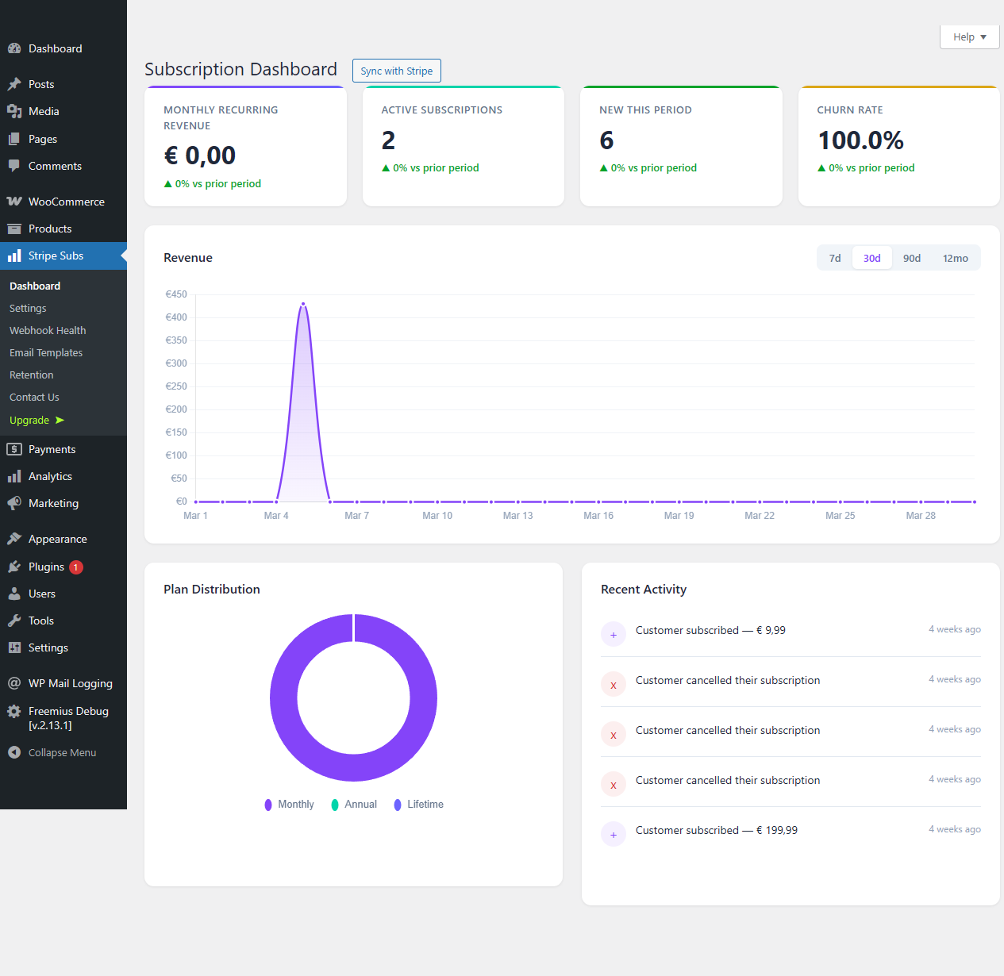Image resolution: width=1004 pixels, height=976 pixels.
Task: Expand the Help dropdown
Action: pyautogui.click(x=969, y=37)
